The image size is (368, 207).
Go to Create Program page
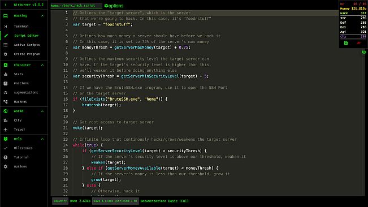[27, 54]
